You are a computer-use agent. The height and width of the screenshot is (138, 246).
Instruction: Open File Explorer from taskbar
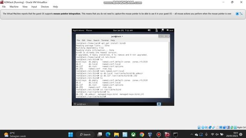pos(116,135)
